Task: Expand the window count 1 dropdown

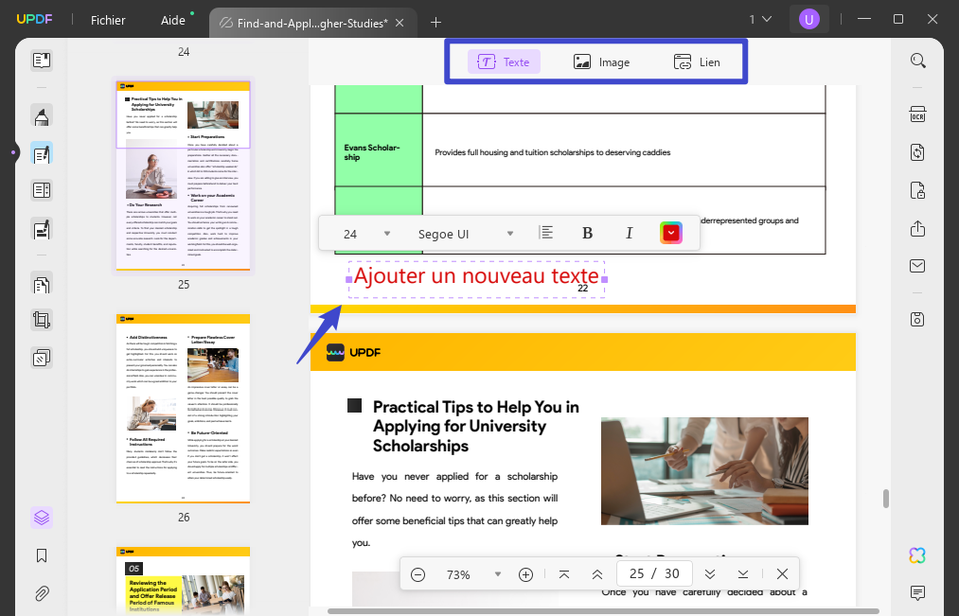Action: (x=760, y=20)
